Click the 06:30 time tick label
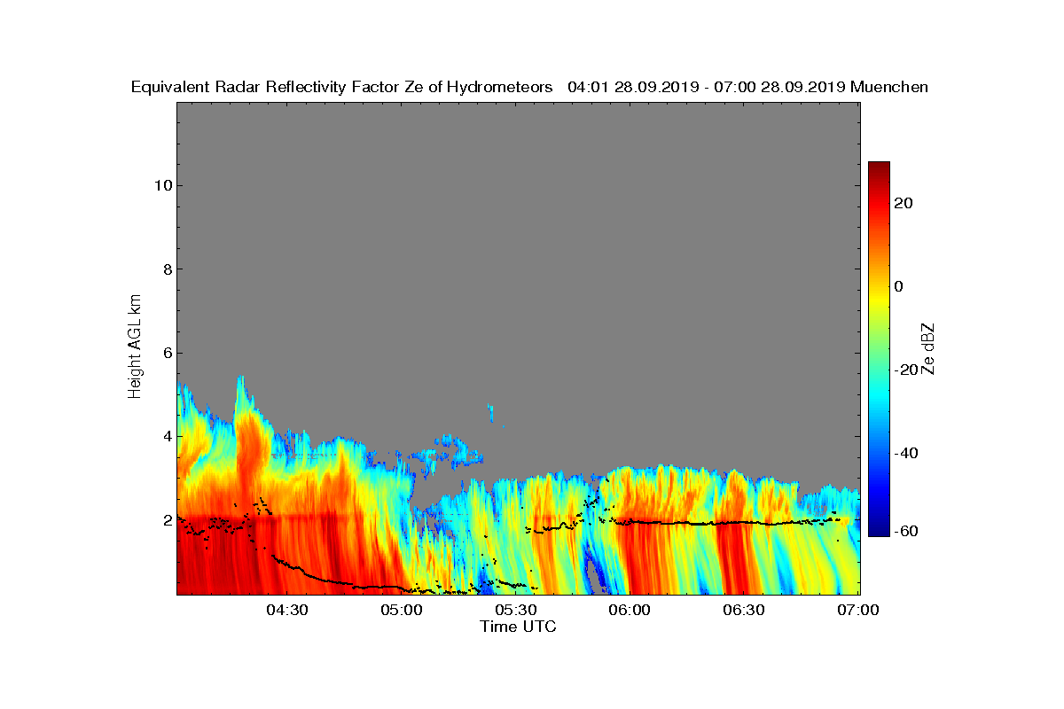 click(744, 611)
